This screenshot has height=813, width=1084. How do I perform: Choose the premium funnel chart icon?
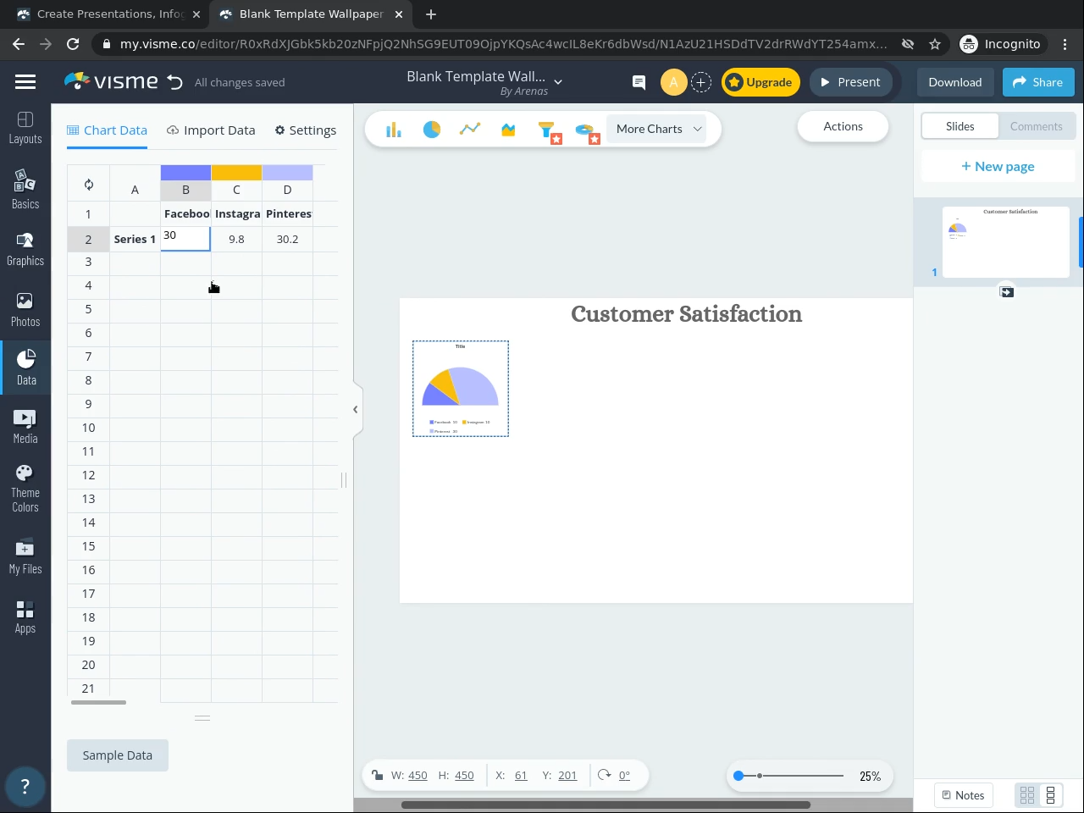pos(549,130)
